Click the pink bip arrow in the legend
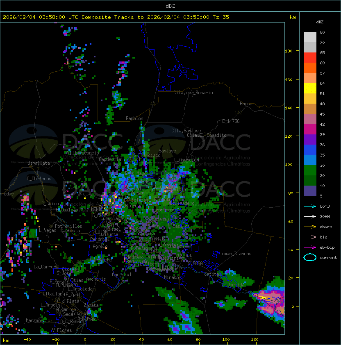The width and height of the screenshot is (341, 345). coord(310,237)
